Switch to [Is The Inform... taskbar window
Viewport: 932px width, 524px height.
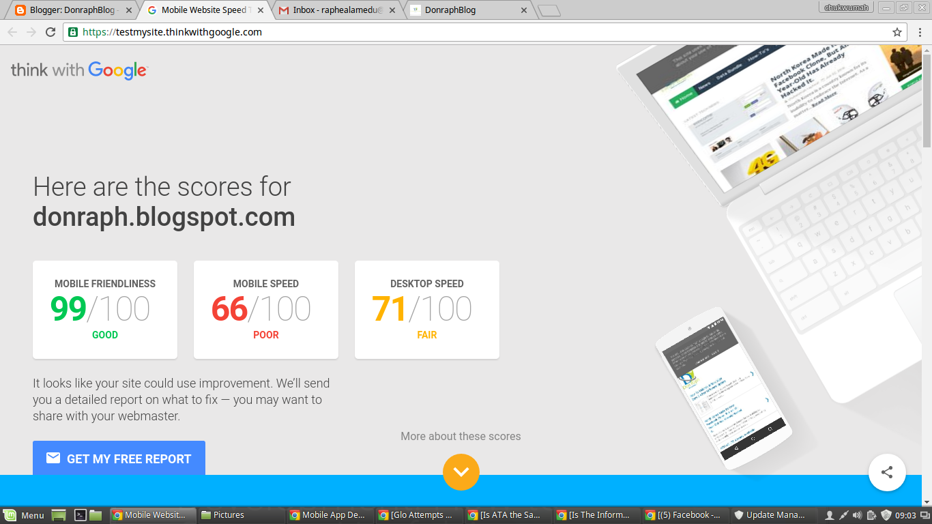point(597,515)
